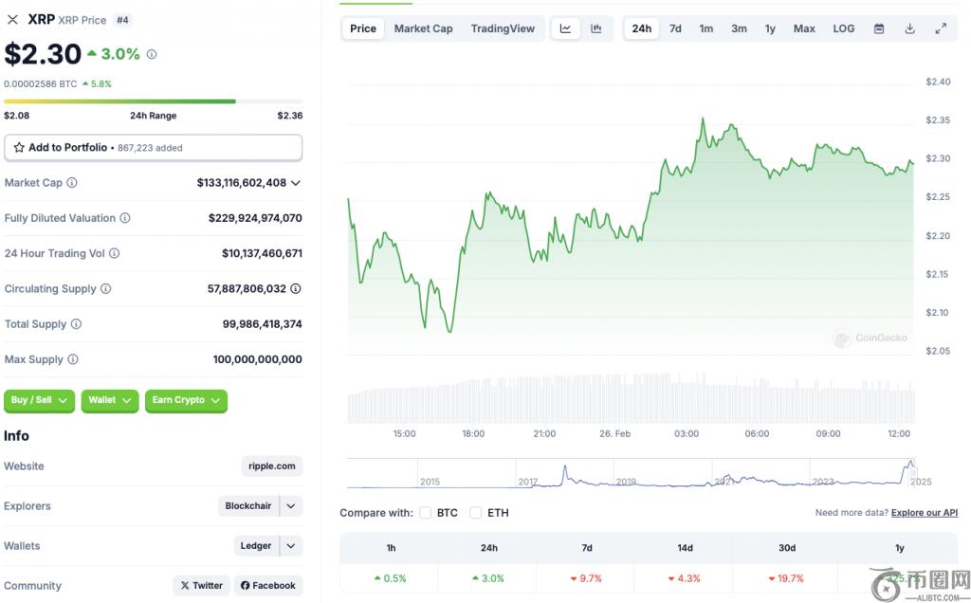Expand the Explorers dropdown arrow
The image size is (971, 603).
(291, 506)
